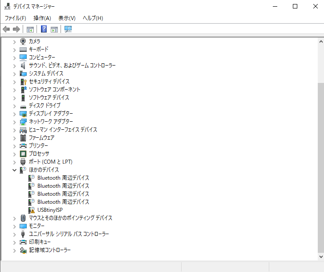Click the mouse icon beside マウスとそのほかのポインティング デバイス
This screenshot has height=272, width=324.
[23, 218]
